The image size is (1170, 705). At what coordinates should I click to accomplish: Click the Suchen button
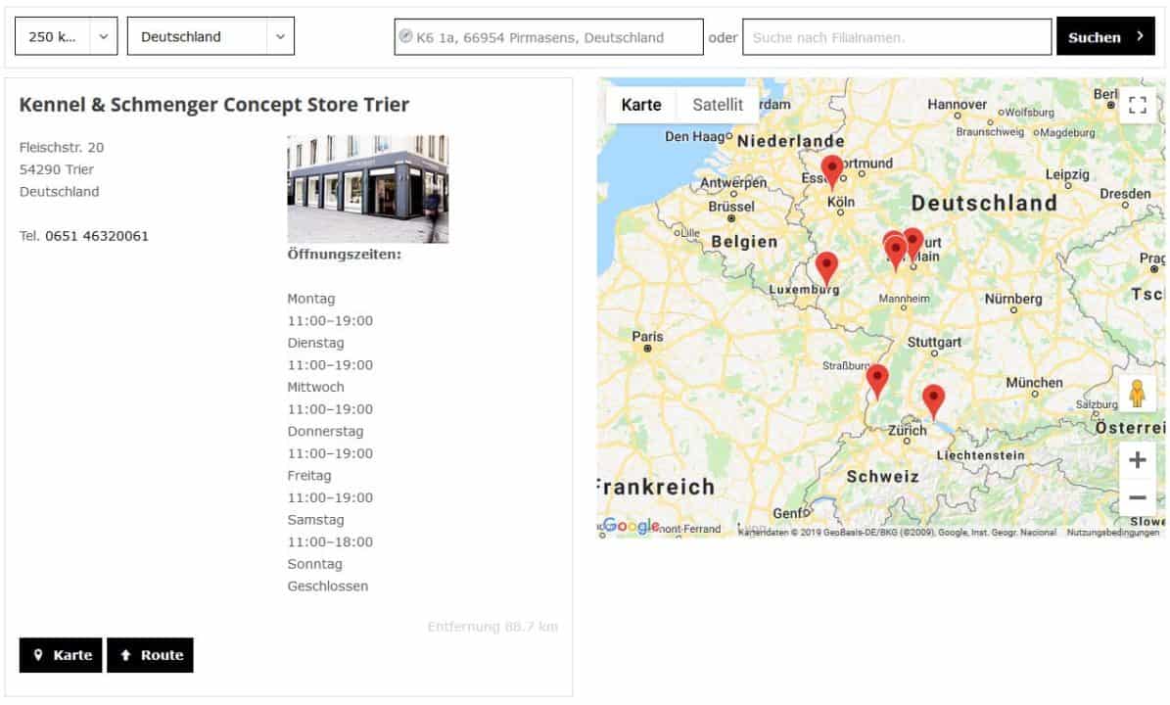pyautogui.click(x=1105, y=36)
